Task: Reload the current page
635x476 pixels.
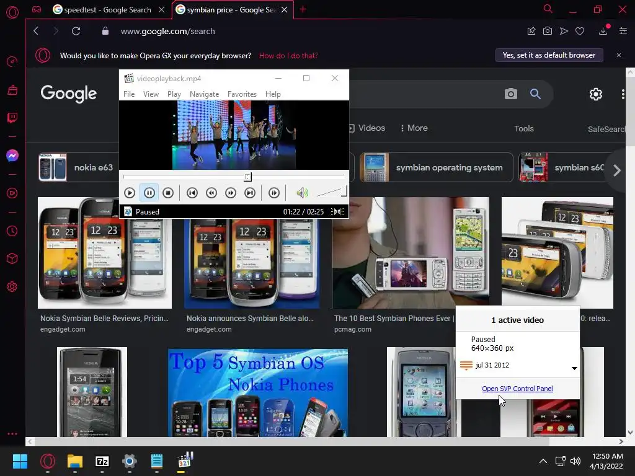Action: 76,31
